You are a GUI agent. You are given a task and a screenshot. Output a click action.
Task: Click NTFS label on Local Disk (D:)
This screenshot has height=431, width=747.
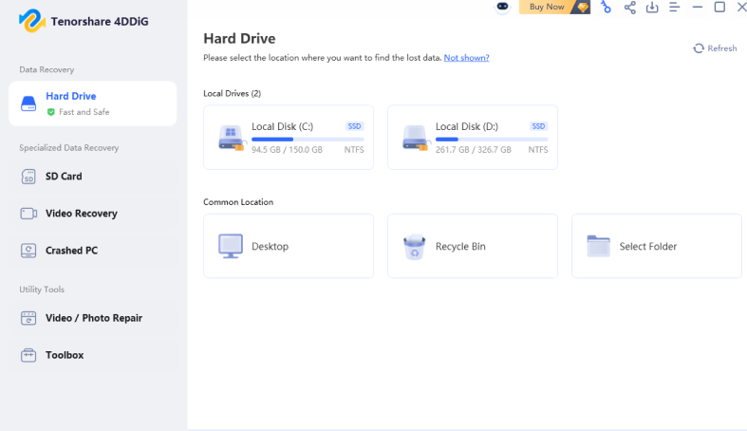538,150
